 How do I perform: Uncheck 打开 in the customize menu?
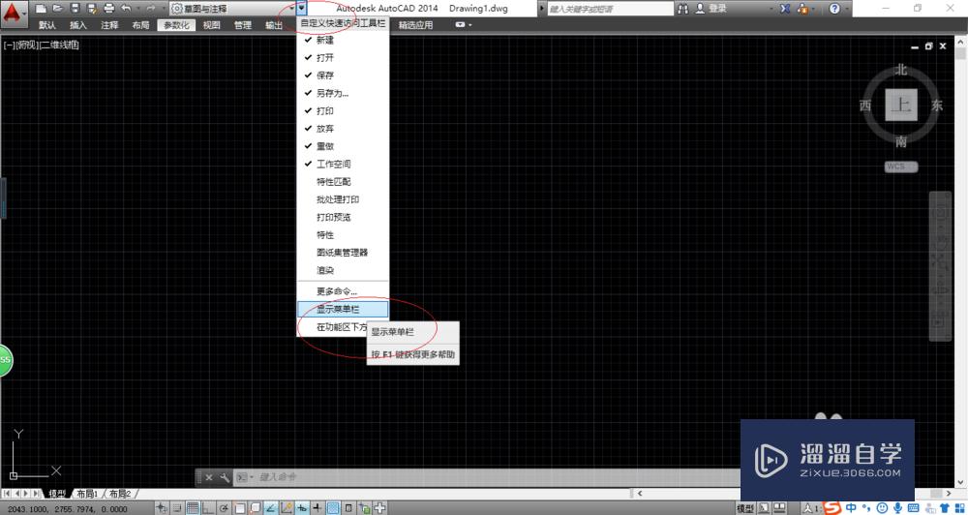click(x=343, y=57)
